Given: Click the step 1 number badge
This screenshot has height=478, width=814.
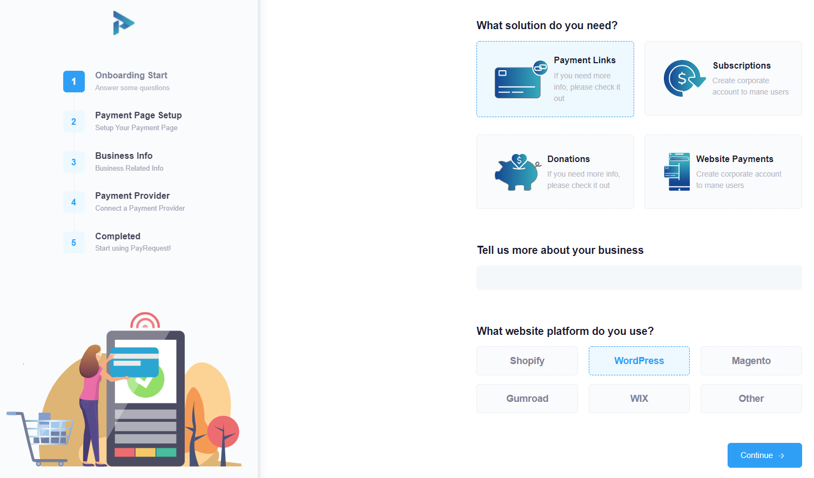Looking at the screenshot, I should pos(74,82).
